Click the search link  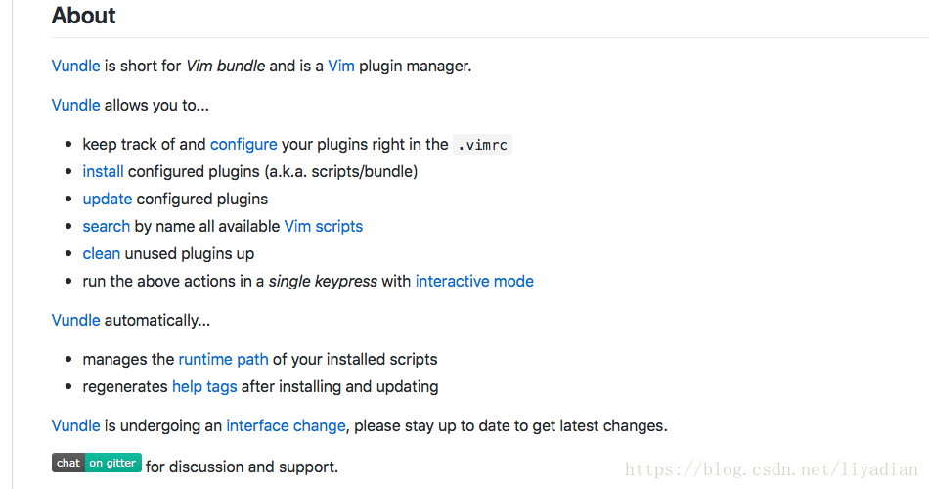106,227
